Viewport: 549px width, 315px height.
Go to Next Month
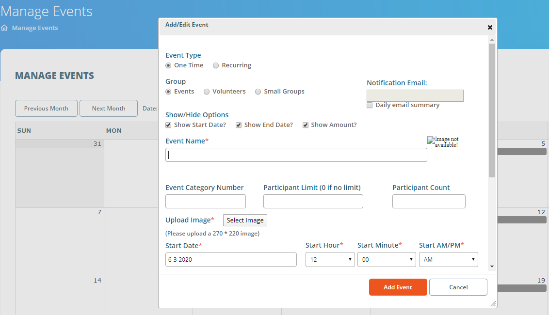pos(109,109)
